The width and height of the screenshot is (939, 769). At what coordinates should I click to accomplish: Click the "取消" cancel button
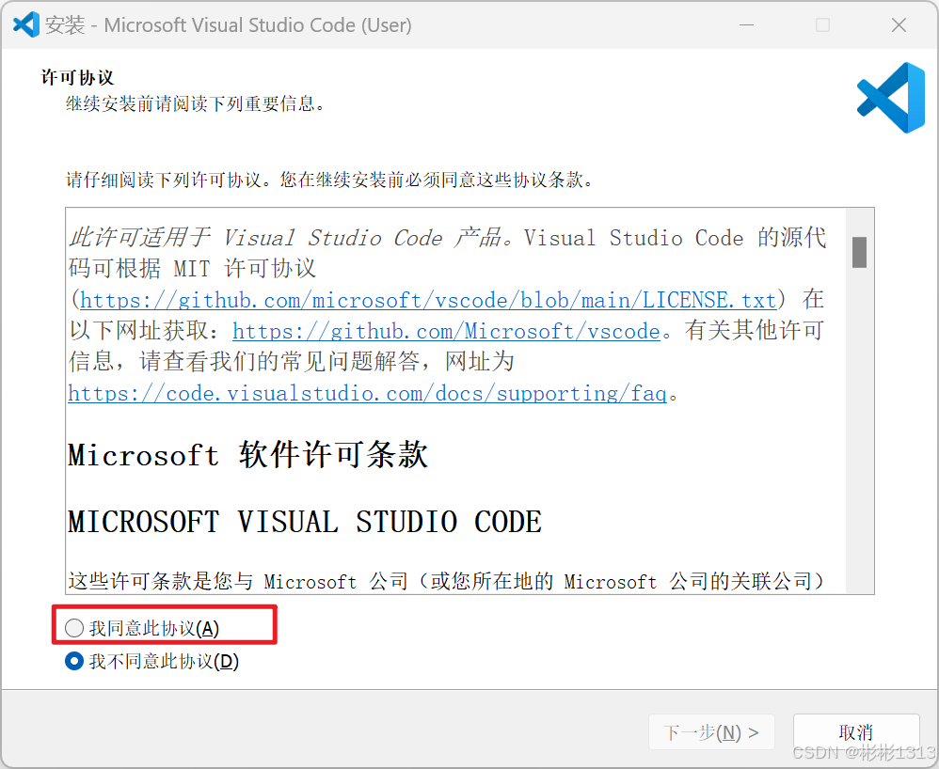(856, 732)
